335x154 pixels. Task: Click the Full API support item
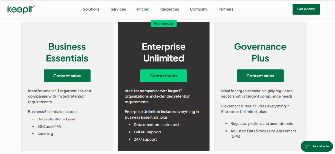(148, 132)
